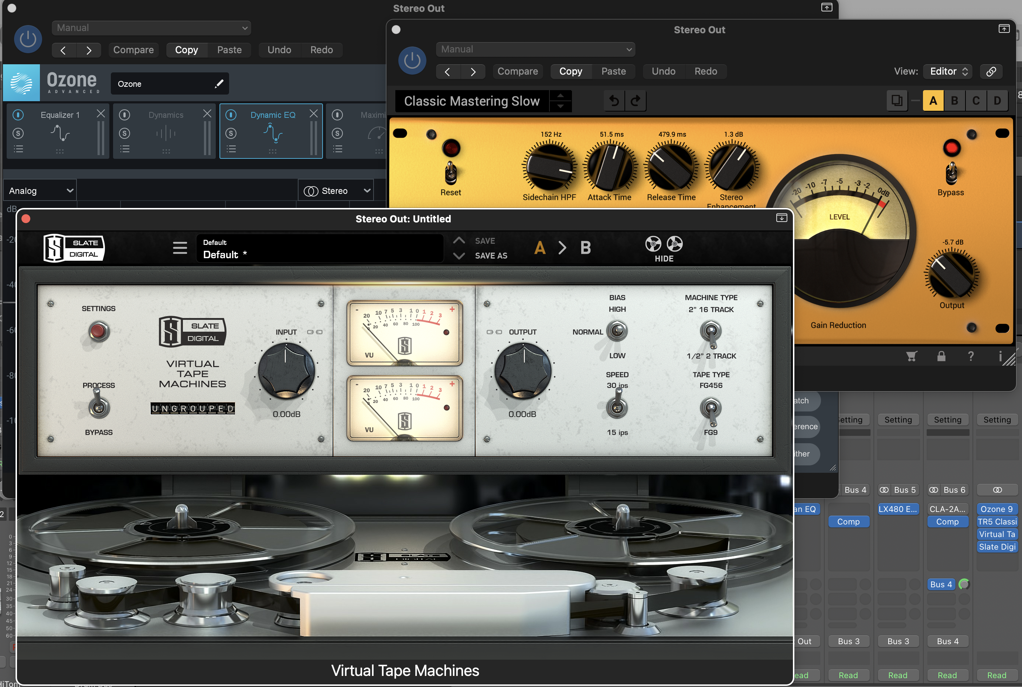Open the Analog mode dropdown

40,191
